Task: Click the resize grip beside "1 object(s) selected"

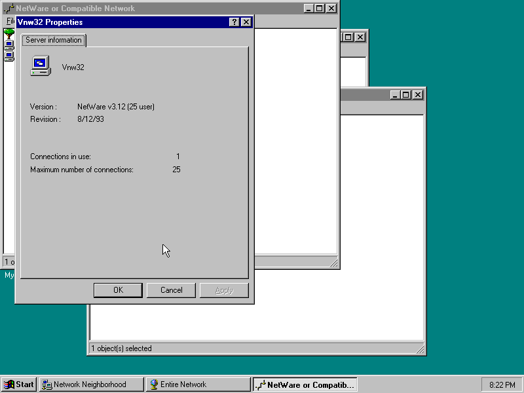Action: tap(420, 349)
